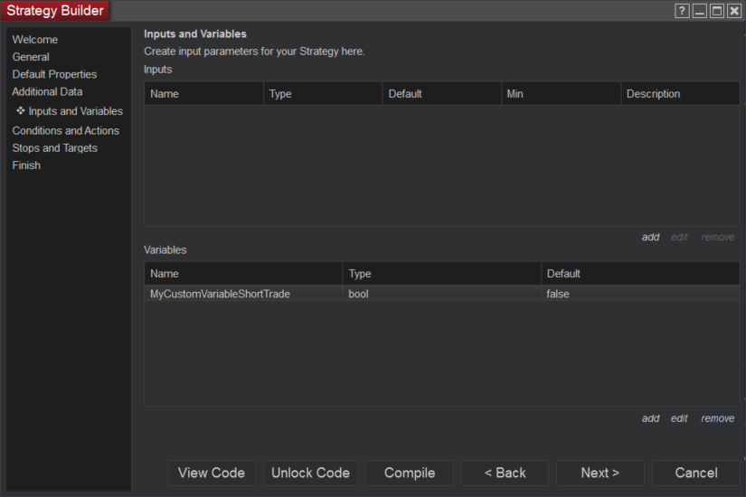Open Additional Data section

pyautogui.click(x=47, y=91)
